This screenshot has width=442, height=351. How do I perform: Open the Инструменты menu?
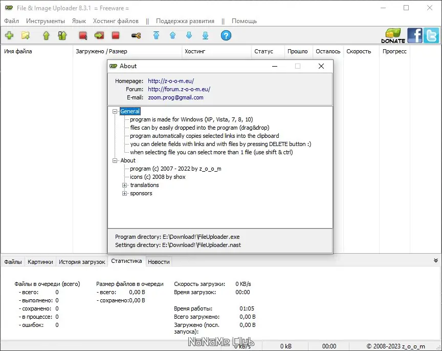tap(46, 21)
